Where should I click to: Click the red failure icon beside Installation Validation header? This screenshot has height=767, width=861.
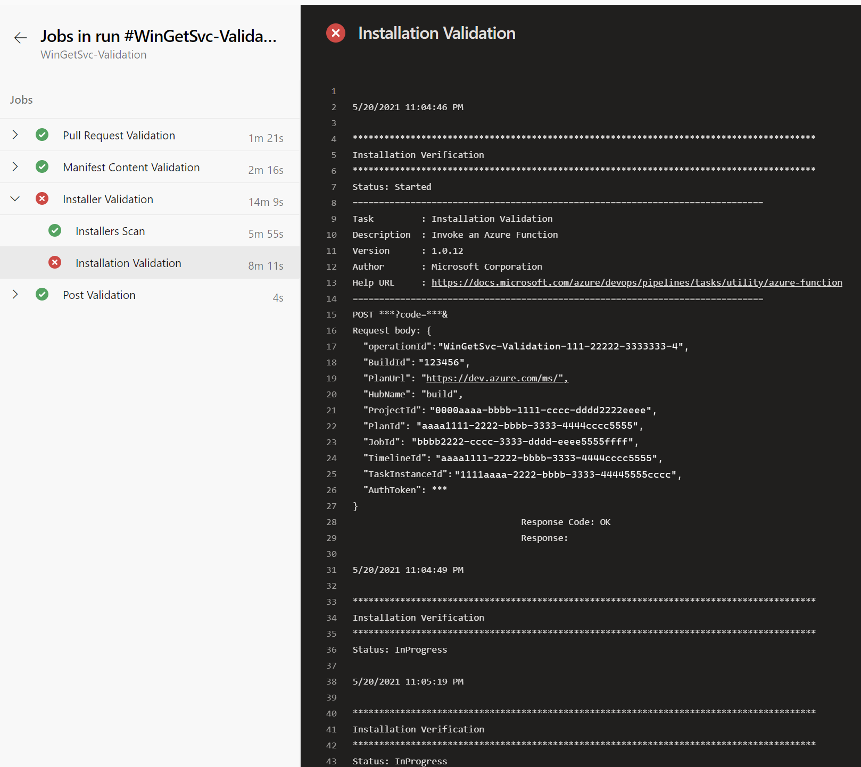click(336, 33)
